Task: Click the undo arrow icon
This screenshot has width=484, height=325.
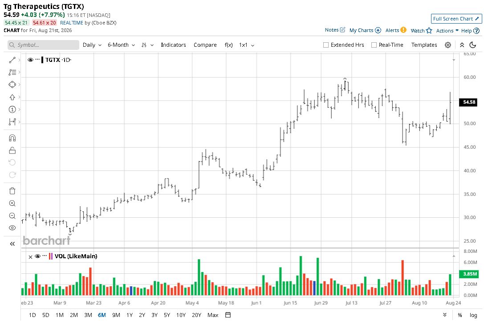Action: (x=12, y=162)
